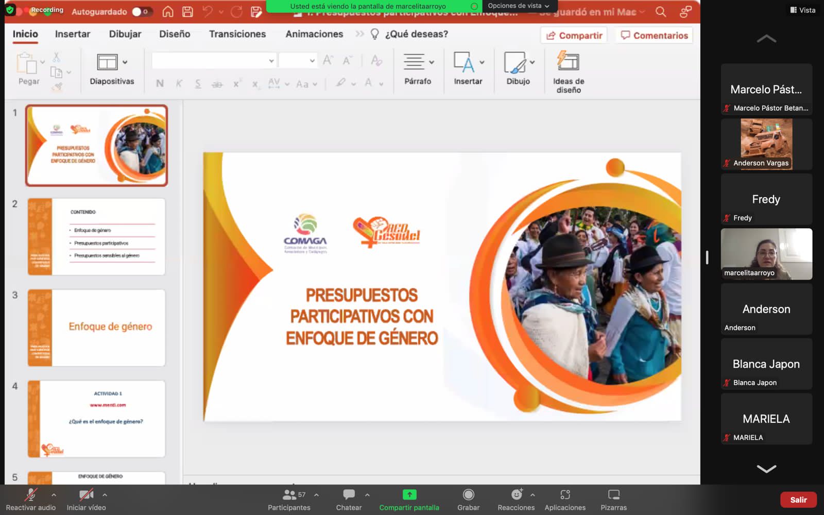Click the Compartir button
This screenshot has width=824, height=515.
[x=574, y=35]
